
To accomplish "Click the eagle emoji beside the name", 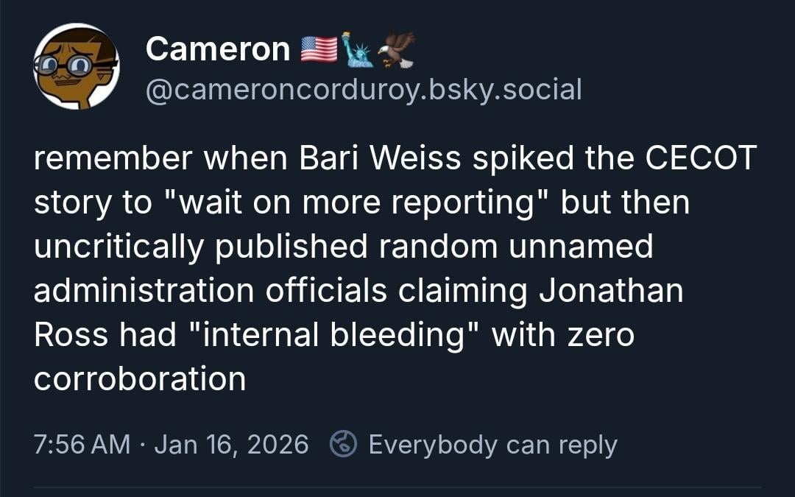I will (x=397, y=49).
